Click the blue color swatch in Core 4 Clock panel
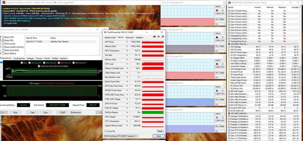The width and height of the screenshot is (303, 141). 217,91
